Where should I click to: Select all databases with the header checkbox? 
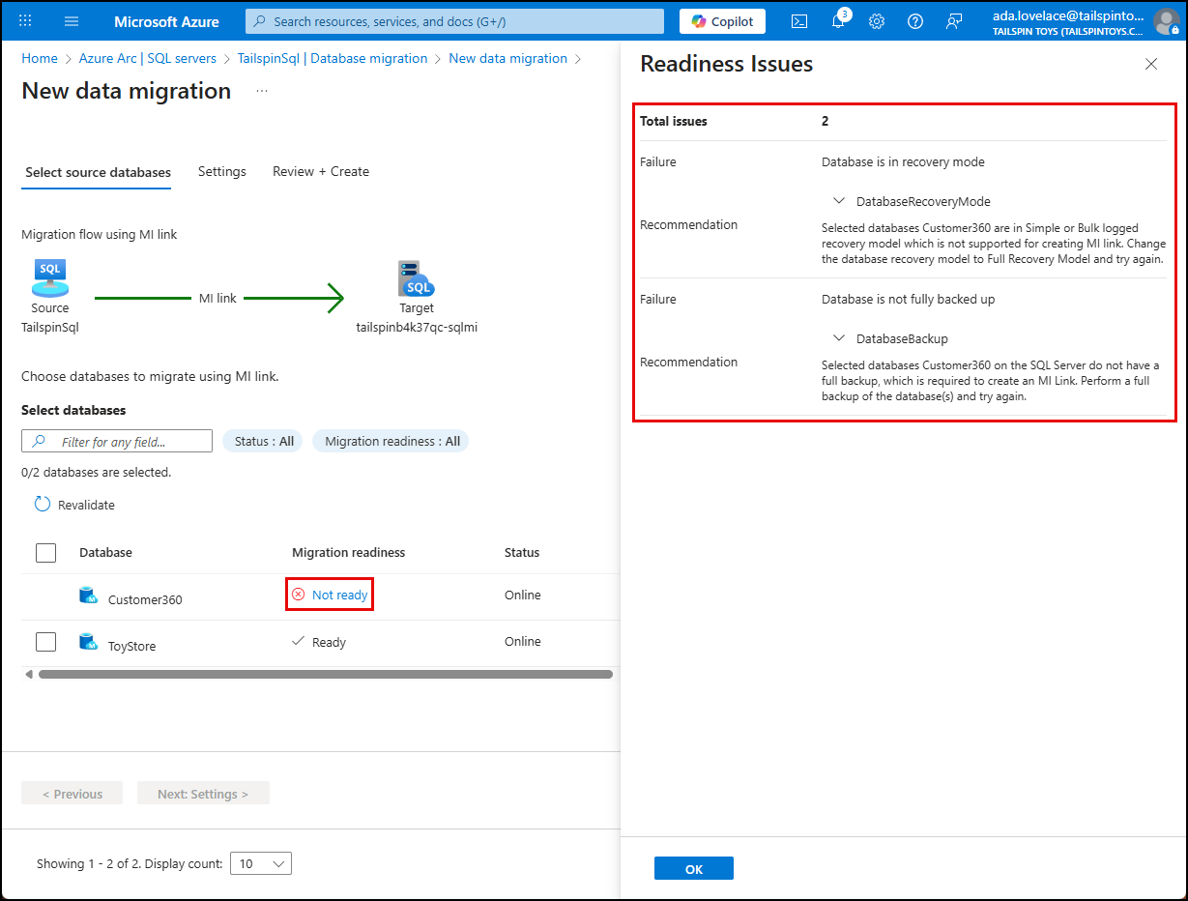point(45,552)
